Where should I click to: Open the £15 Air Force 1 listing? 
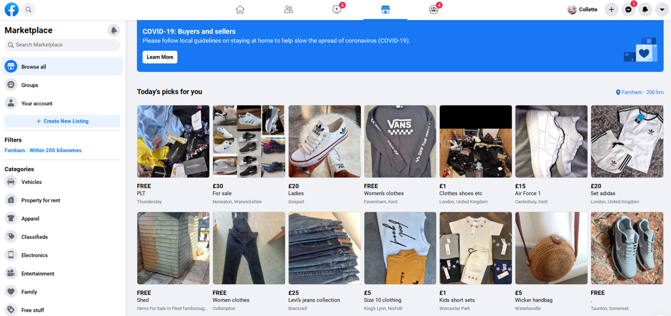(x=551, y=141)
